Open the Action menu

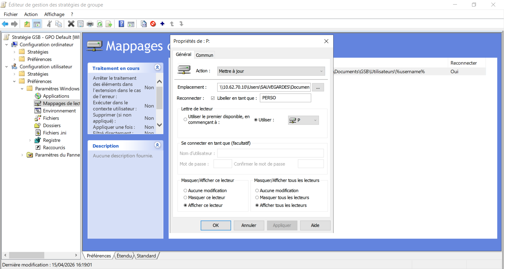point(31,14)
